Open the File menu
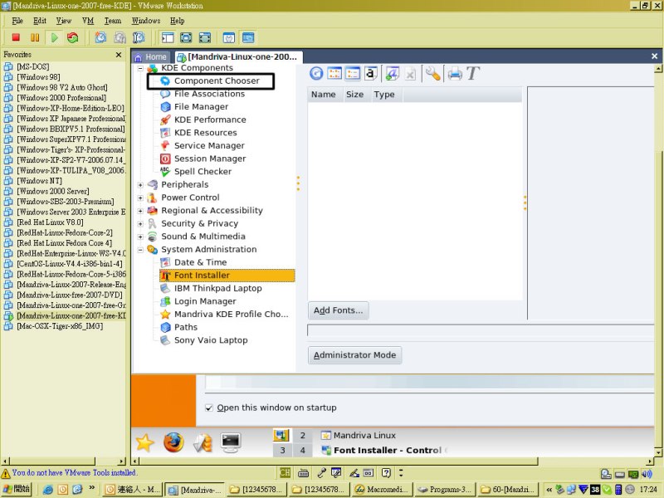Image resolution: width=664 pixels, height=498 pixels. 17,21
